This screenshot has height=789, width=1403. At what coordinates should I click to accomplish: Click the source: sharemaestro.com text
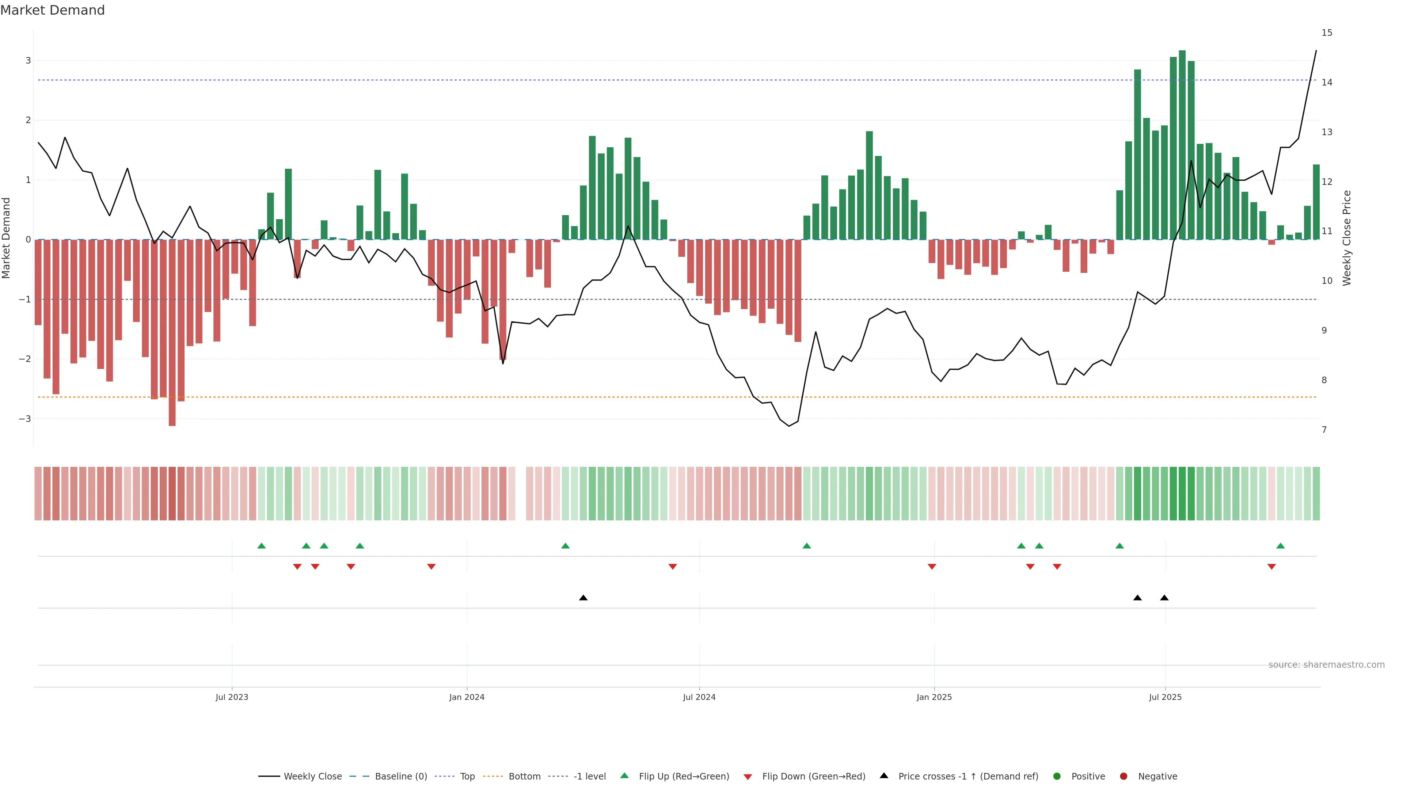click(1326, 664)
